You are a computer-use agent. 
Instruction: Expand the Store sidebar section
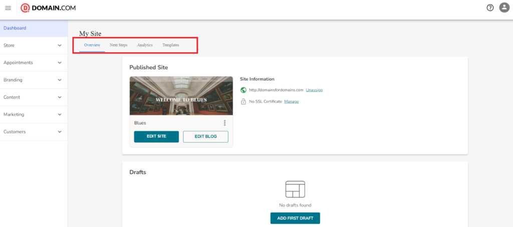(34, 46)
